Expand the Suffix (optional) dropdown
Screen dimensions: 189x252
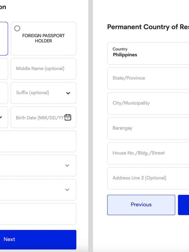(68, 93)
